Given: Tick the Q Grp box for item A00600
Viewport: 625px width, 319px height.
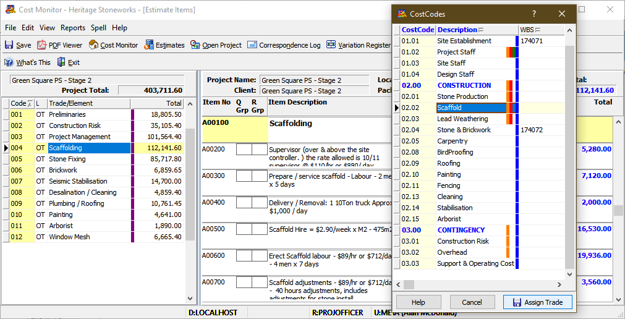Looking at the screenshot, I should (244, 255).
